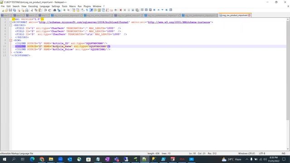Open the Language menu

pos(44,6)
